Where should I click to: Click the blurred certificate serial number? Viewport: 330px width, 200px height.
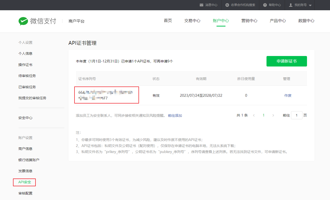coord(105,95)
